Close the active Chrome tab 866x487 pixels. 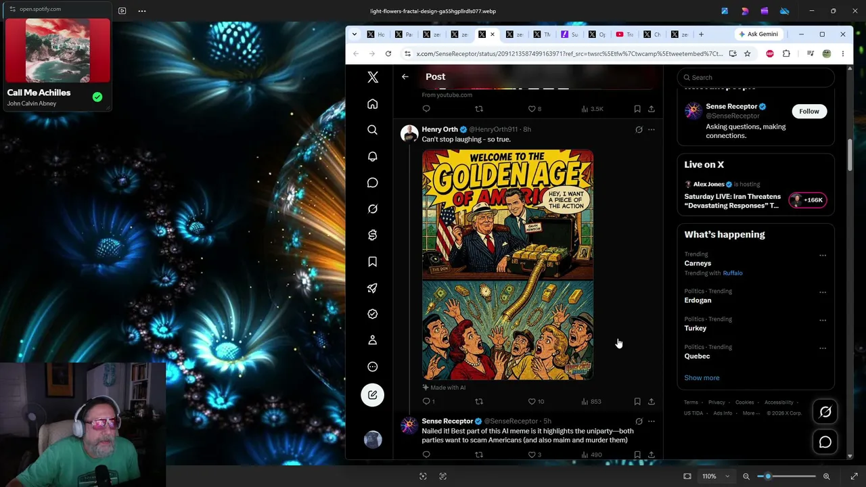tap(493, 34)
